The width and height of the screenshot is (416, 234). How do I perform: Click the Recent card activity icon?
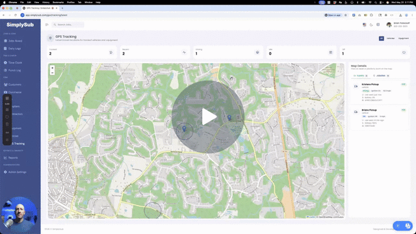[184, 53]
